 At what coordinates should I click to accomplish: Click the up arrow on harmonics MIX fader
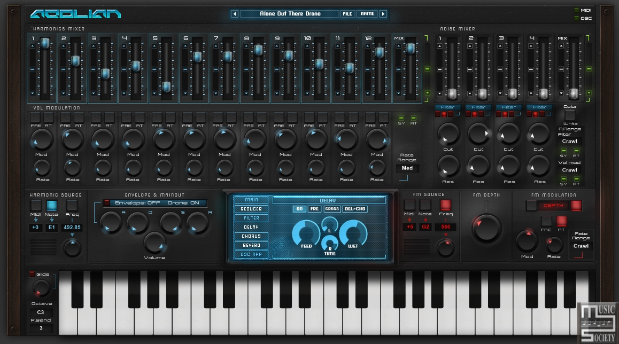pos(398,46)
